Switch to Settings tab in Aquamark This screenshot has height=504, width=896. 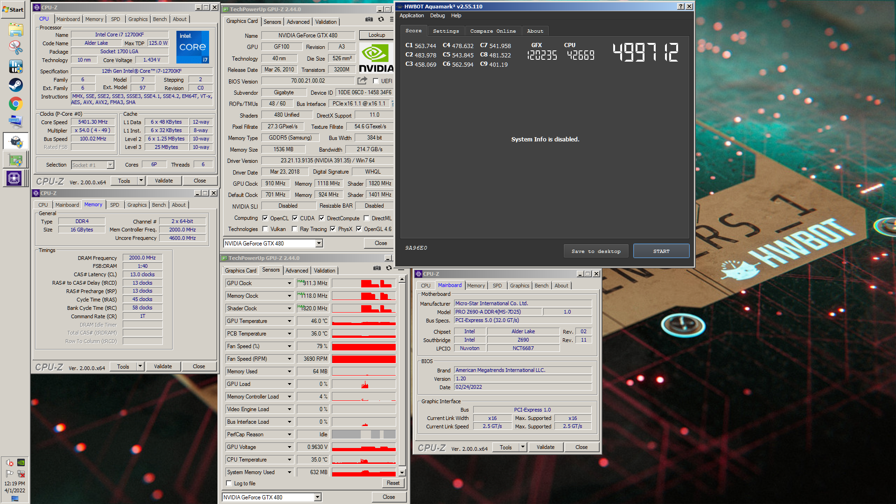446,31
